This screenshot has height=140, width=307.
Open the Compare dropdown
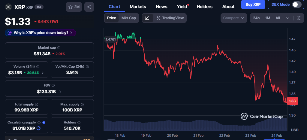click(x=233, y=18)
